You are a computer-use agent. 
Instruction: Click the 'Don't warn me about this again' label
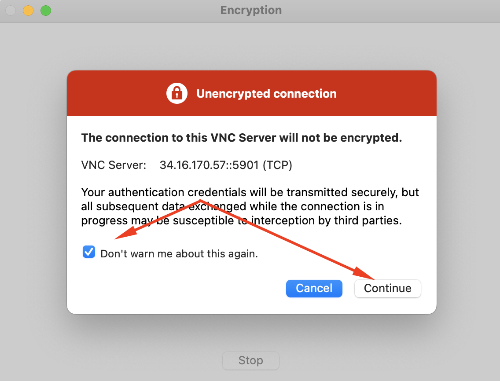pyautogui.click(x=179, y=254)
